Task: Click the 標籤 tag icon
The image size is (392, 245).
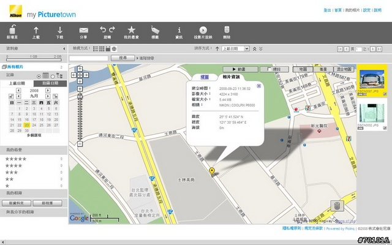Action: (155, 30)
